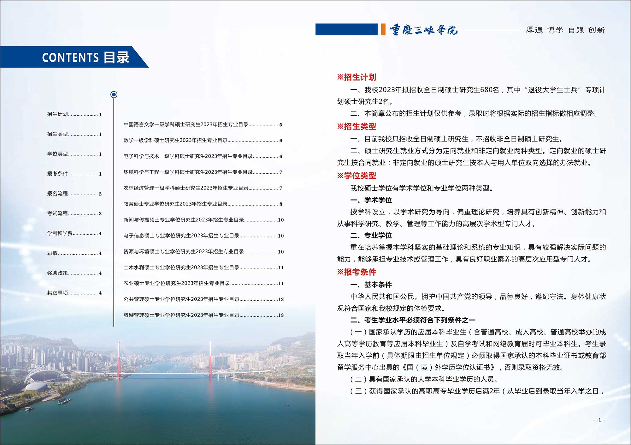Open 资源与环境硕士 catalog entry
This screenshot has width=631, height=445.
click(203, 252)
